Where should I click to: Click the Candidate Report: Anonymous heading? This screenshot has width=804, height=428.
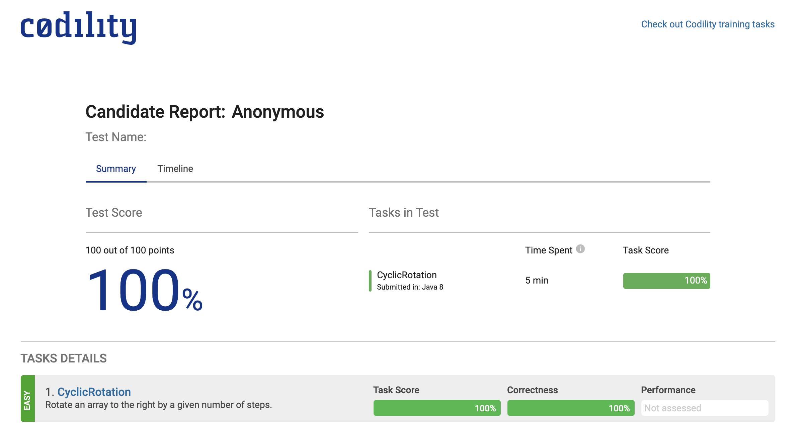(205, 112)
